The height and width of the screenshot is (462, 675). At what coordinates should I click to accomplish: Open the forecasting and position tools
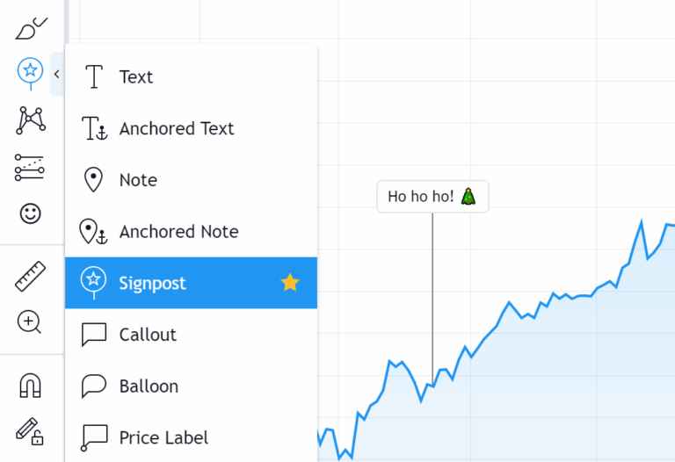click(x=31, y=166)
